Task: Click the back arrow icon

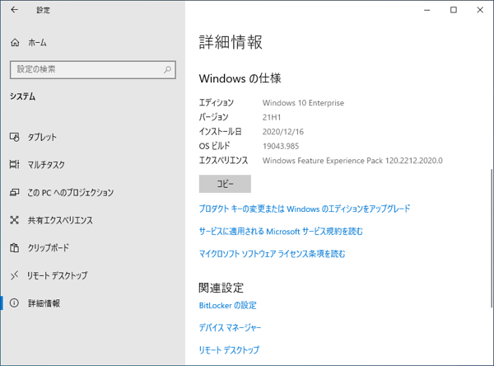Action: [15, 10]
